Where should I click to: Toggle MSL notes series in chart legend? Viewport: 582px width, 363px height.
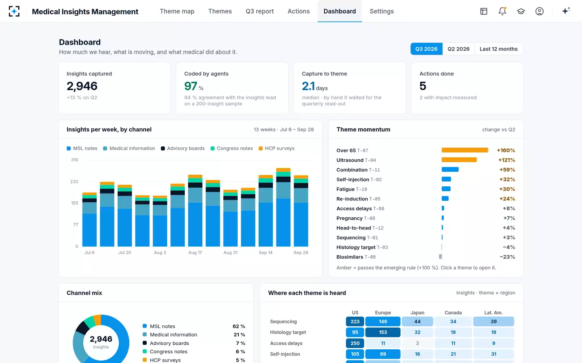point(82,148)
